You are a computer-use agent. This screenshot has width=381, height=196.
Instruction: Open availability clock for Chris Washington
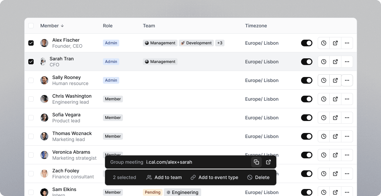tap(324, 99)
